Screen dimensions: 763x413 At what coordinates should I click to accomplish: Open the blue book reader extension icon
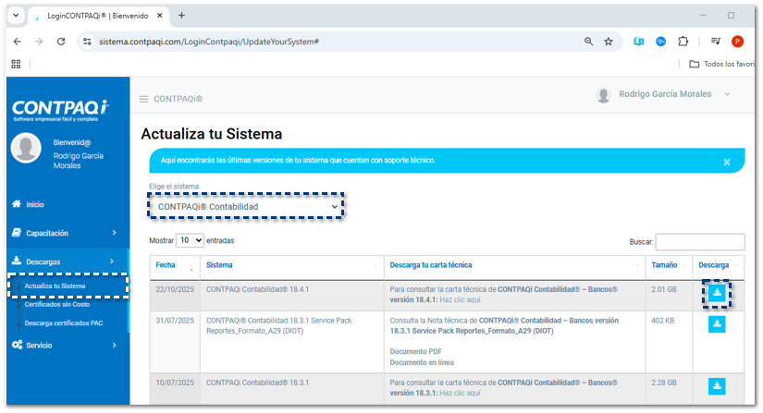[639, 42]
